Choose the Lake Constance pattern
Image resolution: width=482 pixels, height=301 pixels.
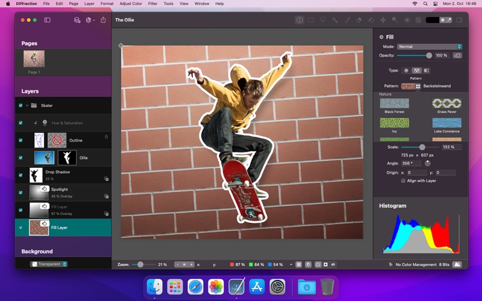point(446,123)
